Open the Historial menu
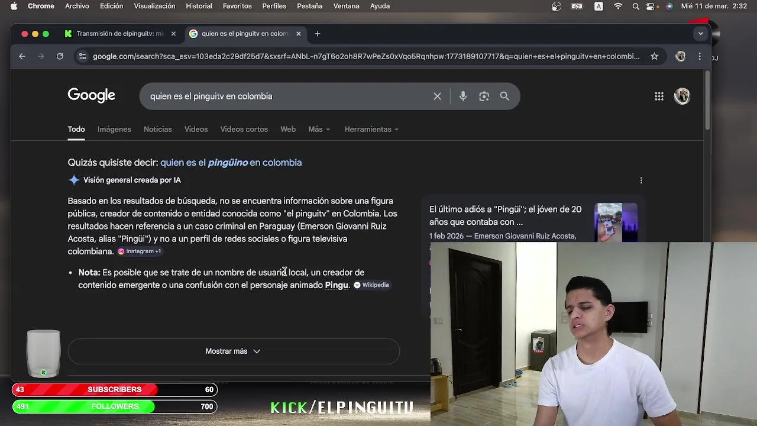The image size is (757, 426). click(x=199, y=6)
